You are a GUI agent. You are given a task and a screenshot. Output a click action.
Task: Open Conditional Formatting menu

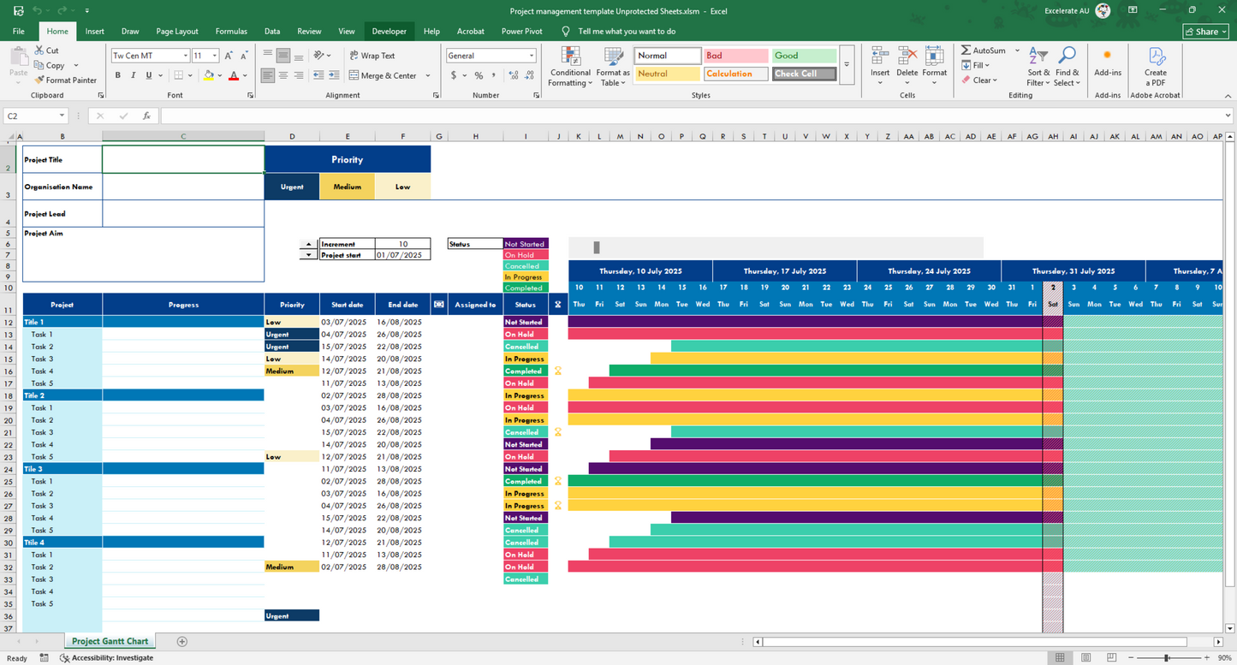pyautogui.click(x=570, y=58)
